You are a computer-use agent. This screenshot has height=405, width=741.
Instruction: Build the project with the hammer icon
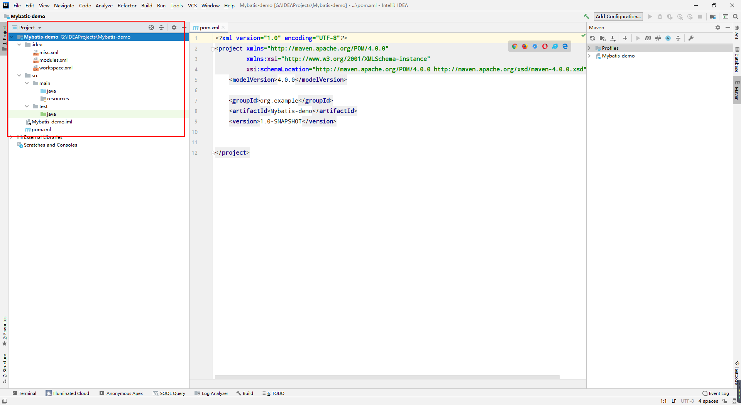coord(586,17)
